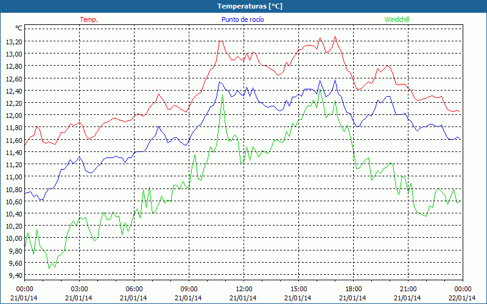
Task: Click the 03:00 time label
Action: click(79, 289)
